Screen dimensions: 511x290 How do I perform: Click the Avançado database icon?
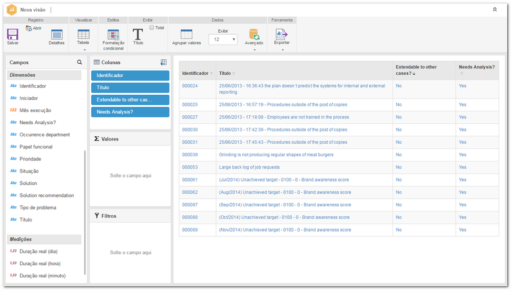click(254, 34)
